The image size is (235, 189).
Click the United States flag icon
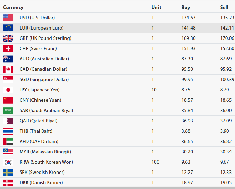pos(8,18)
